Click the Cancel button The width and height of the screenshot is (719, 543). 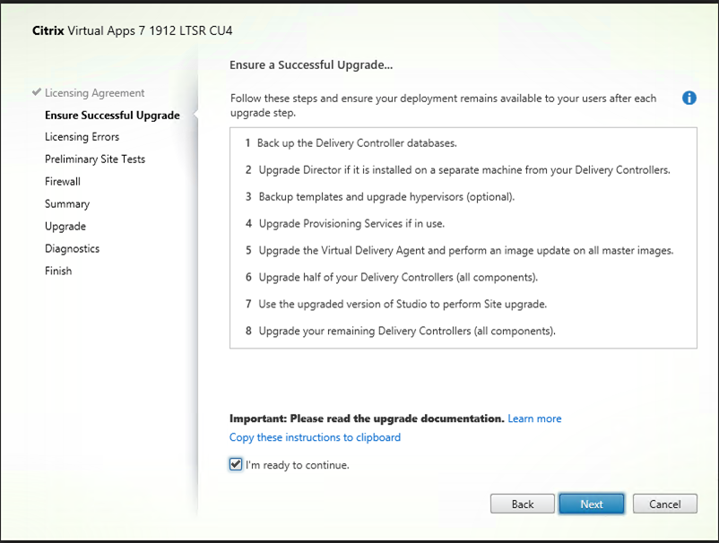[665, 504]
